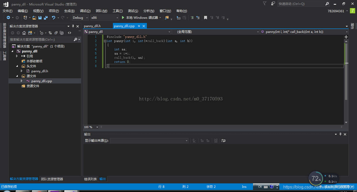Open the 生成(B) menu
357x192 pixels.
point(70,11)
